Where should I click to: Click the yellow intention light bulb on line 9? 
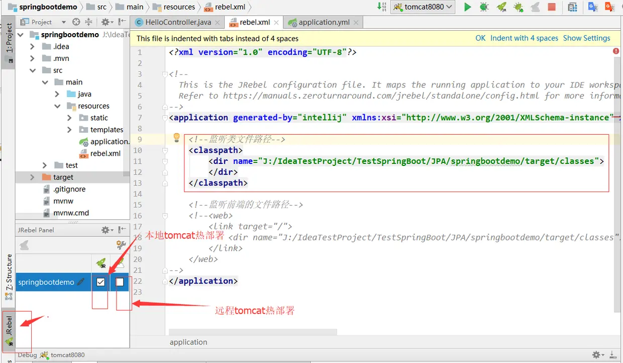[176, 137]
